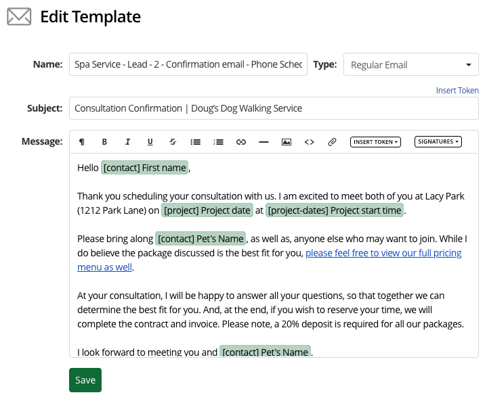Click the insert link chain icon

pos(240,142)
